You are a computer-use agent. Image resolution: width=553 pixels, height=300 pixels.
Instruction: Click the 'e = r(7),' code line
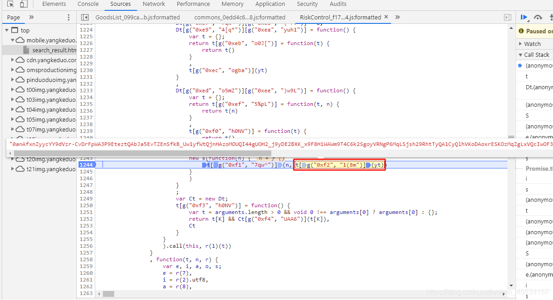pos(177,273)
